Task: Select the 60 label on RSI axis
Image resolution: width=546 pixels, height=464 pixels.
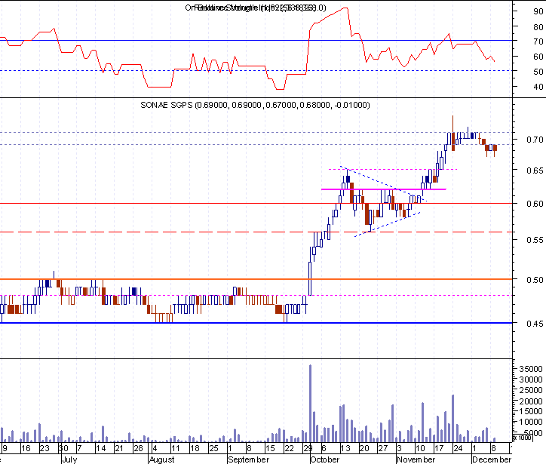Action: click(538, 57)
